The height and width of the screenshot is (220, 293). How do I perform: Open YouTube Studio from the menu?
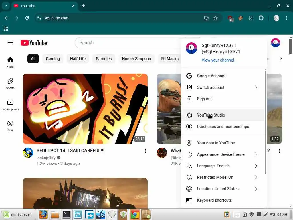[223, 115]
